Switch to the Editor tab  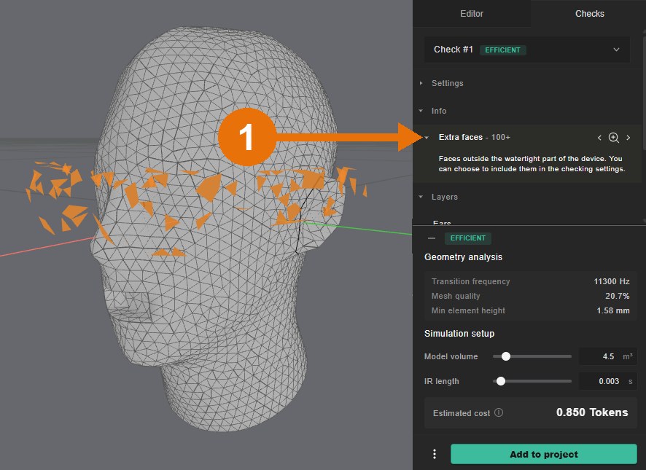point(472,14)
